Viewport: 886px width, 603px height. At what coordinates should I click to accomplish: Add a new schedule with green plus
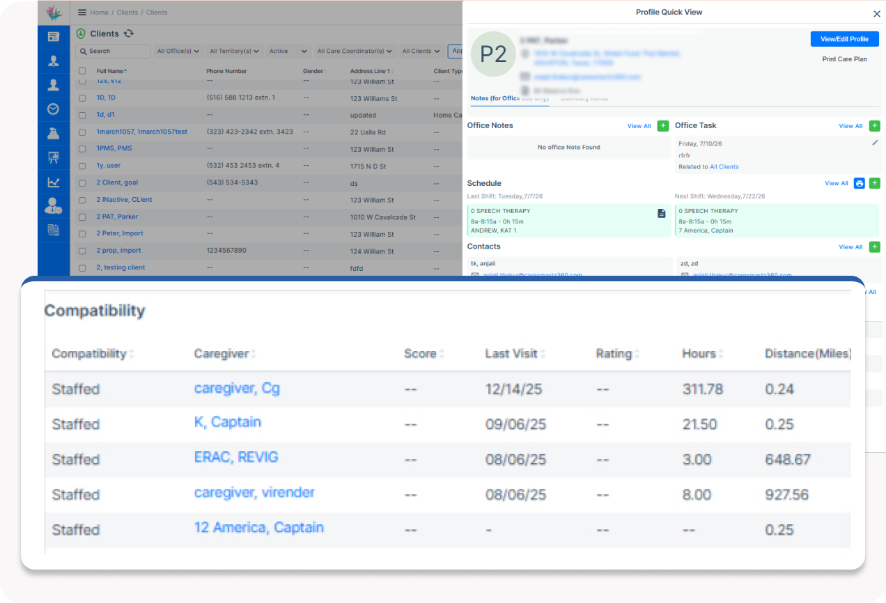(x=875, y=183)
